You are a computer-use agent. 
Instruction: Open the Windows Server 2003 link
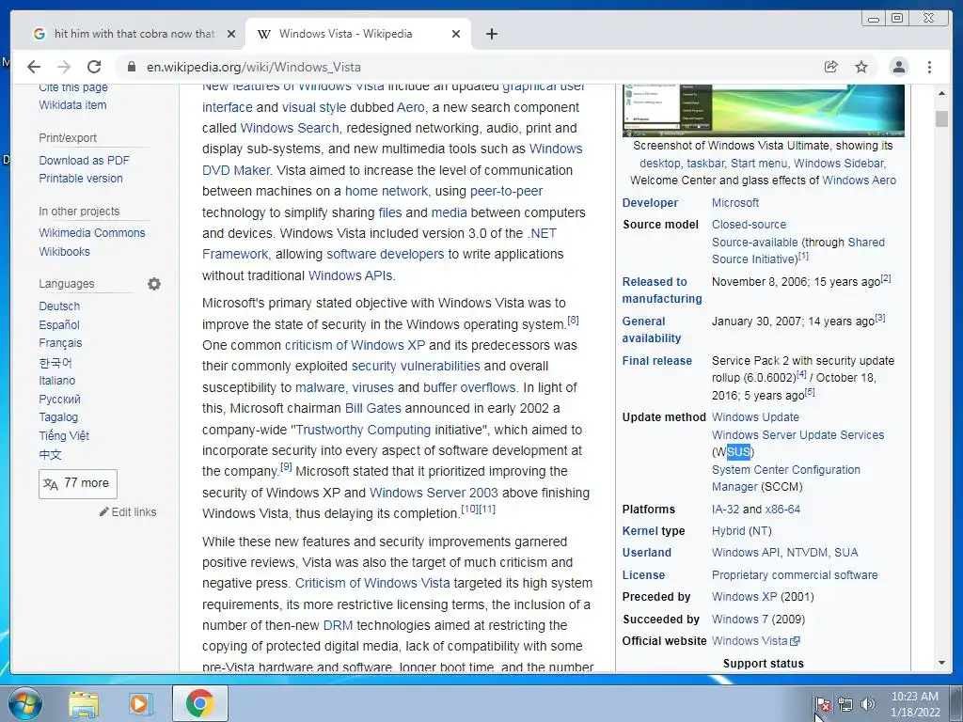[x=434, y=493]
